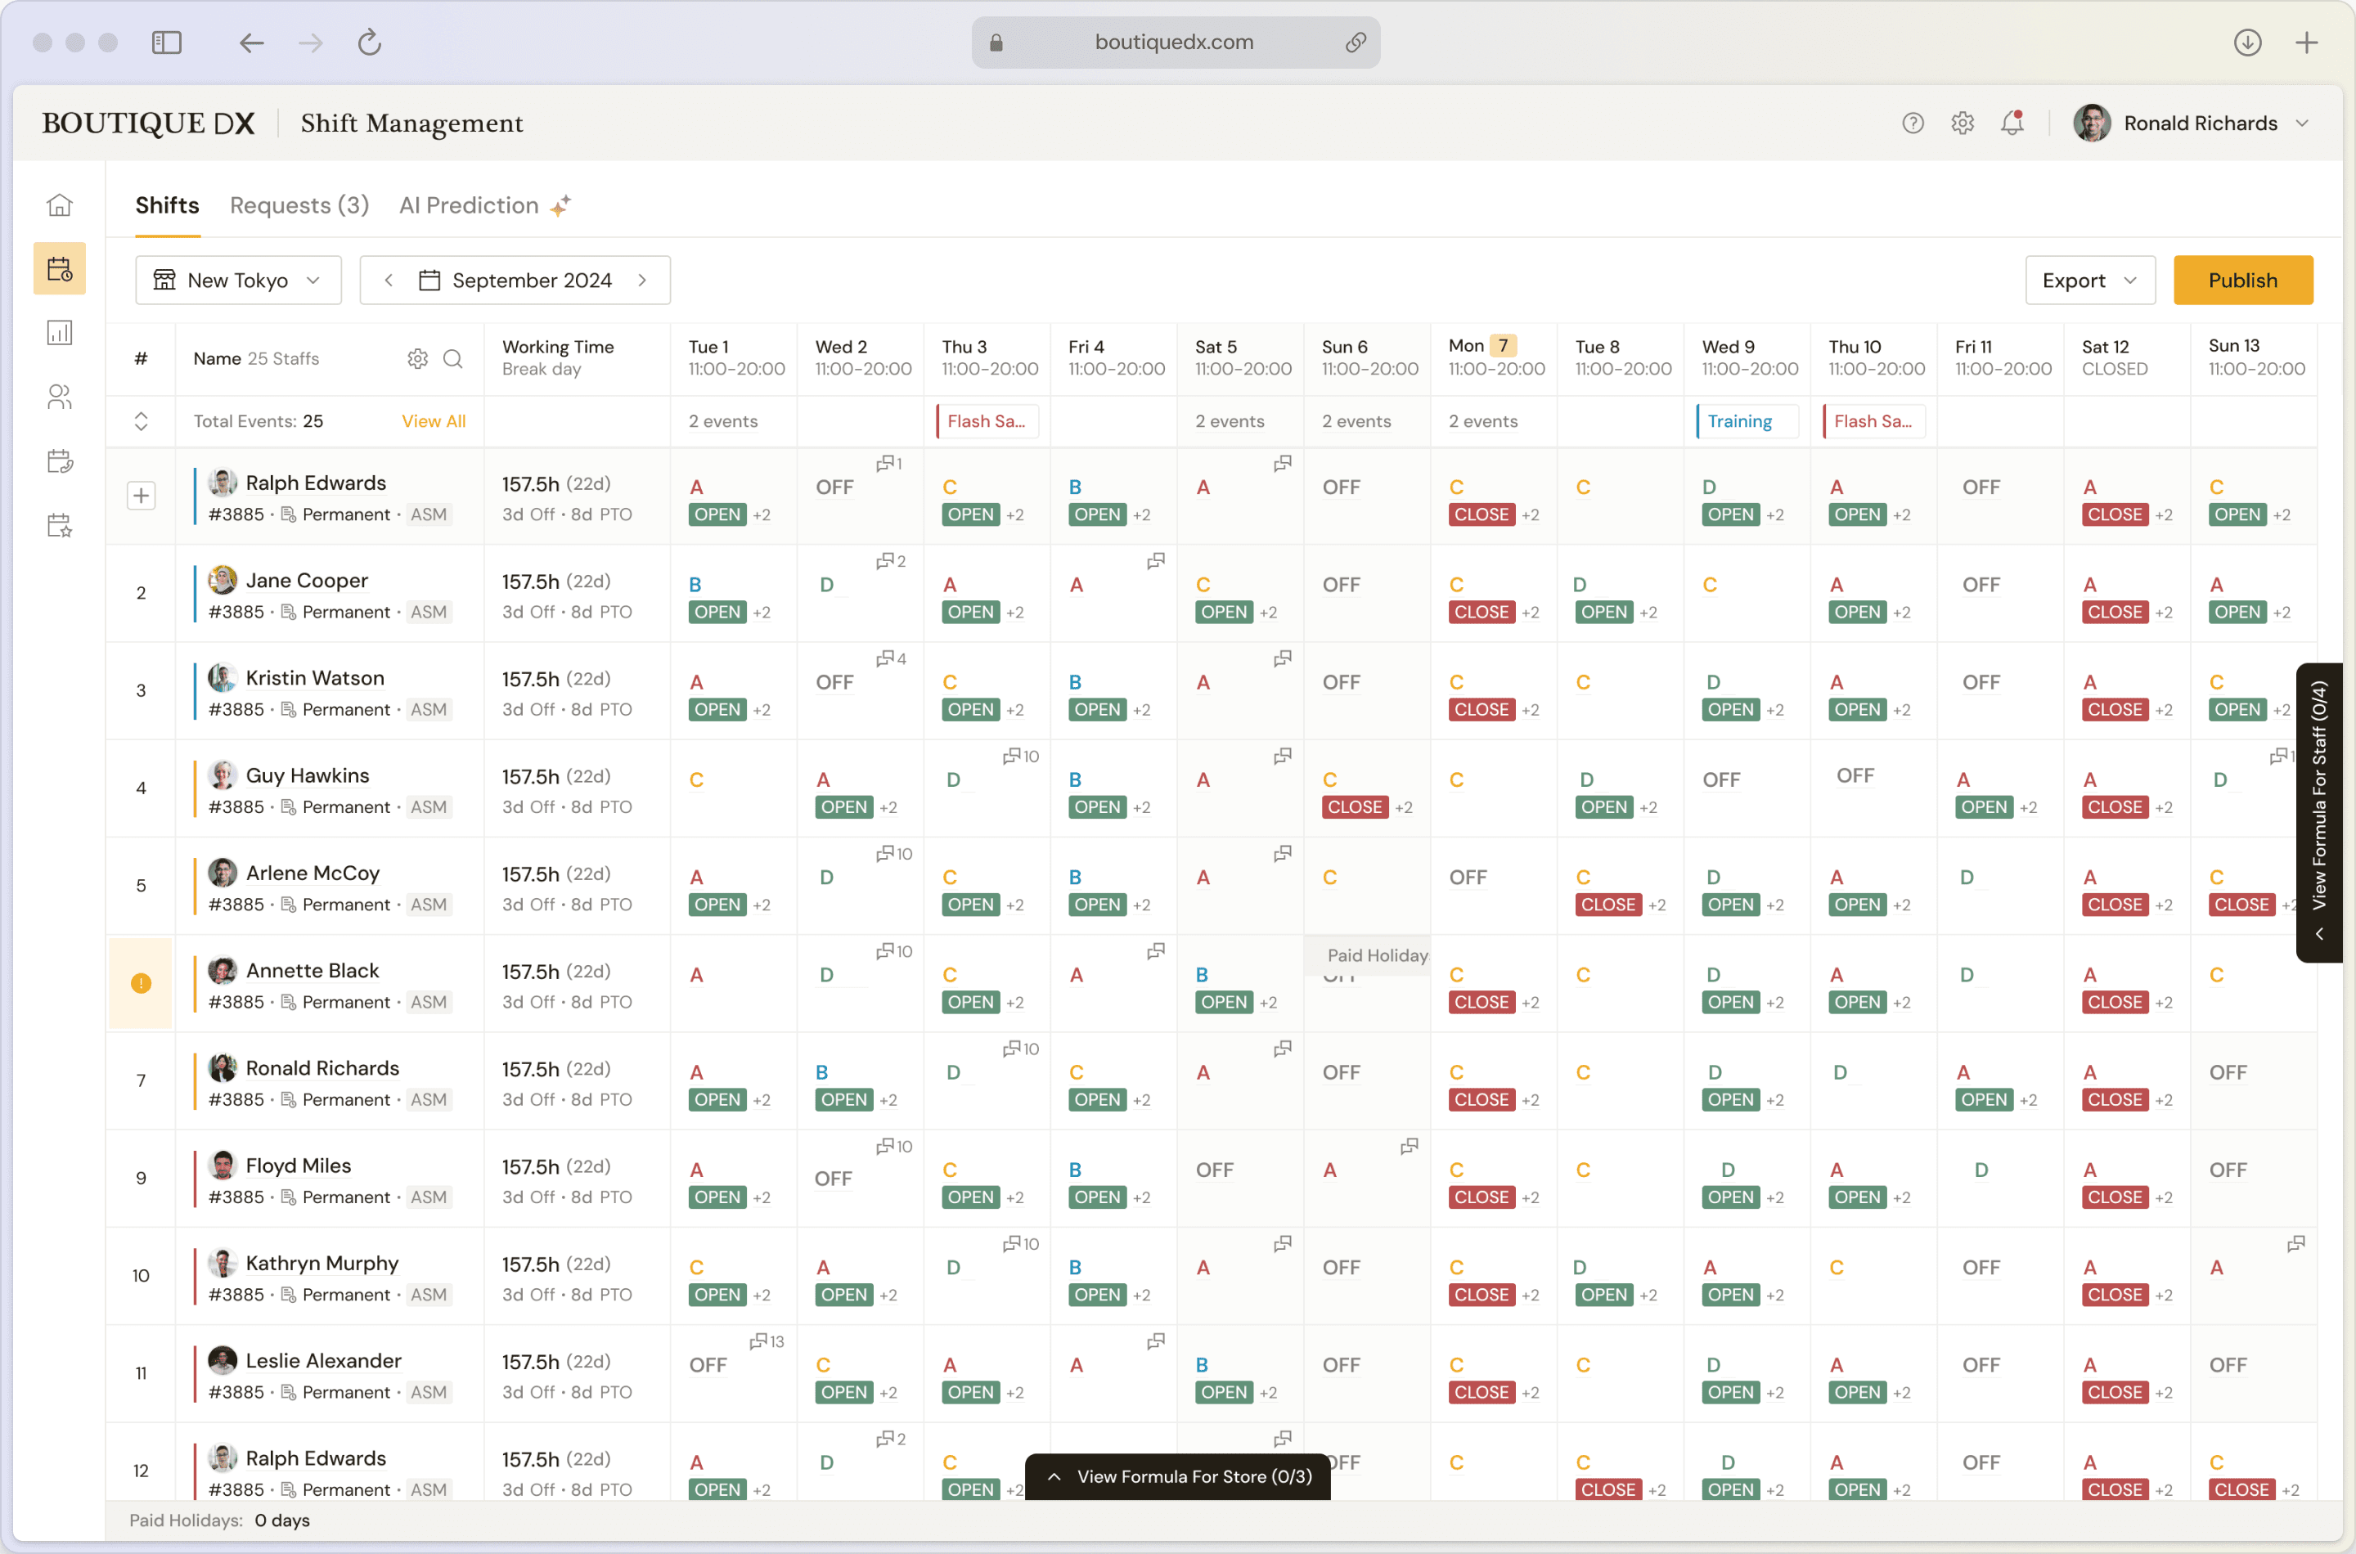Open the help question mark icon
The image size is (2356, 1554).
coord(1912,123)
